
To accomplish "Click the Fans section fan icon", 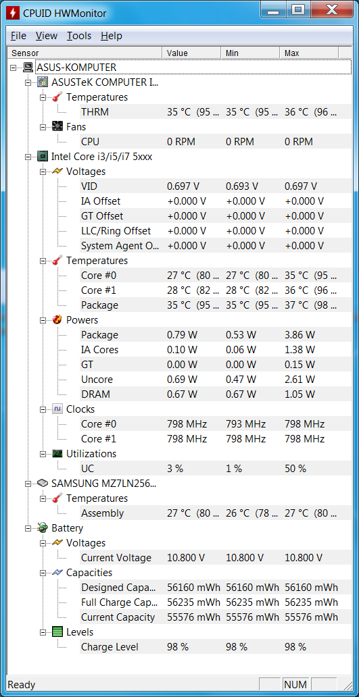I will coord(57,127).
